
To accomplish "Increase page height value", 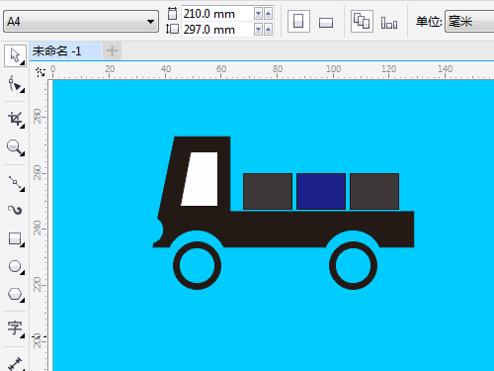I will pos(269,30).
